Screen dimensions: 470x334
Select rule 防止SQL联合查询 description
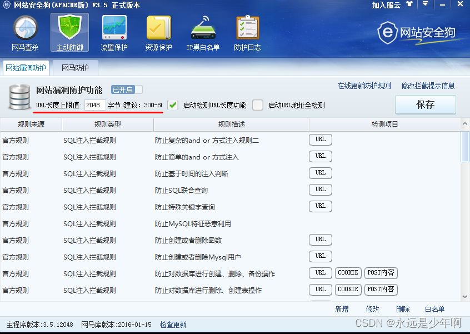click(181, 191)
